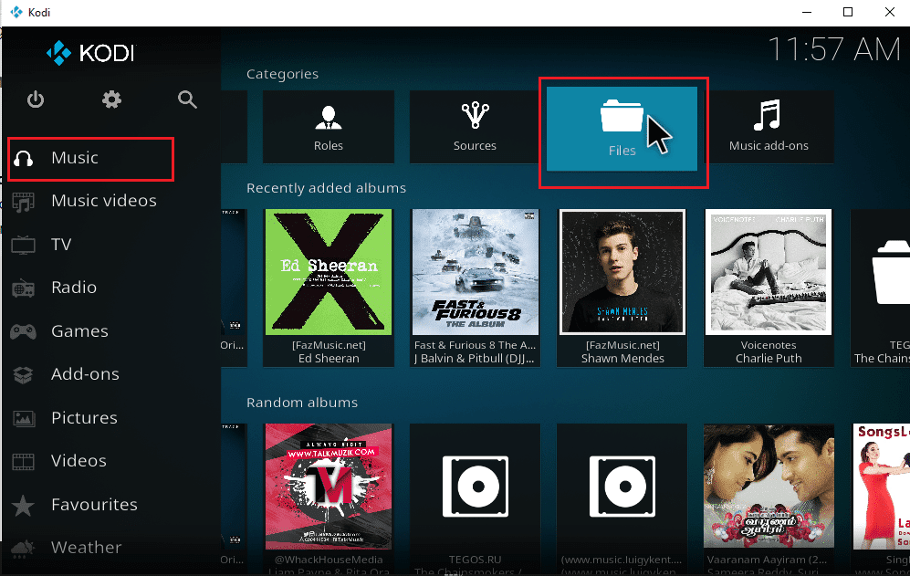This screenshot has width=910, height=576.
Task: Open the highlighted Files category tile
Action: pyautogui.click(x=623, y=128)
